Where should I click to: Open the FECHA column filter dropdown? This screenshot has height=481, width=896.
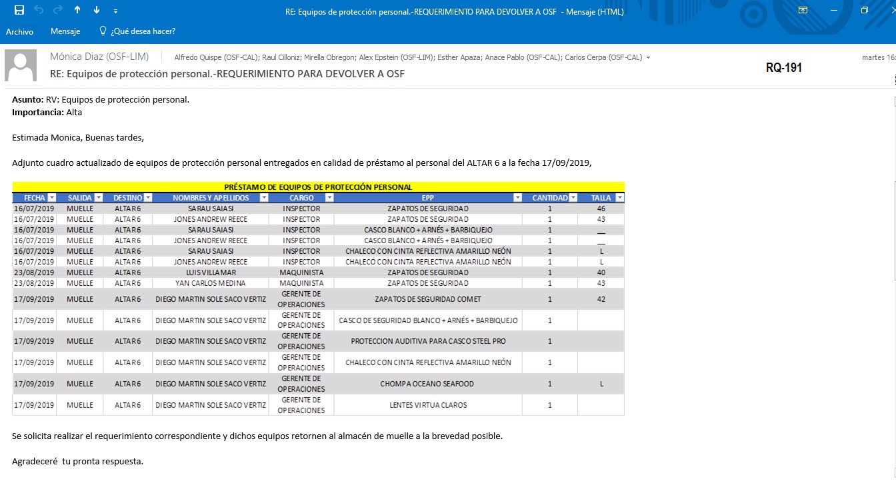(x=51, y=198)
